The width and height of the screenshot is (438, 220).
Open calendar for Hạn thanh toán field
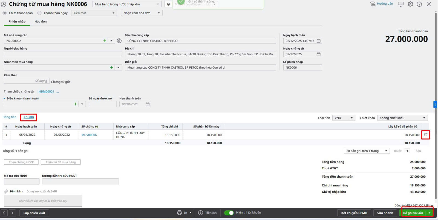(148, 104)
